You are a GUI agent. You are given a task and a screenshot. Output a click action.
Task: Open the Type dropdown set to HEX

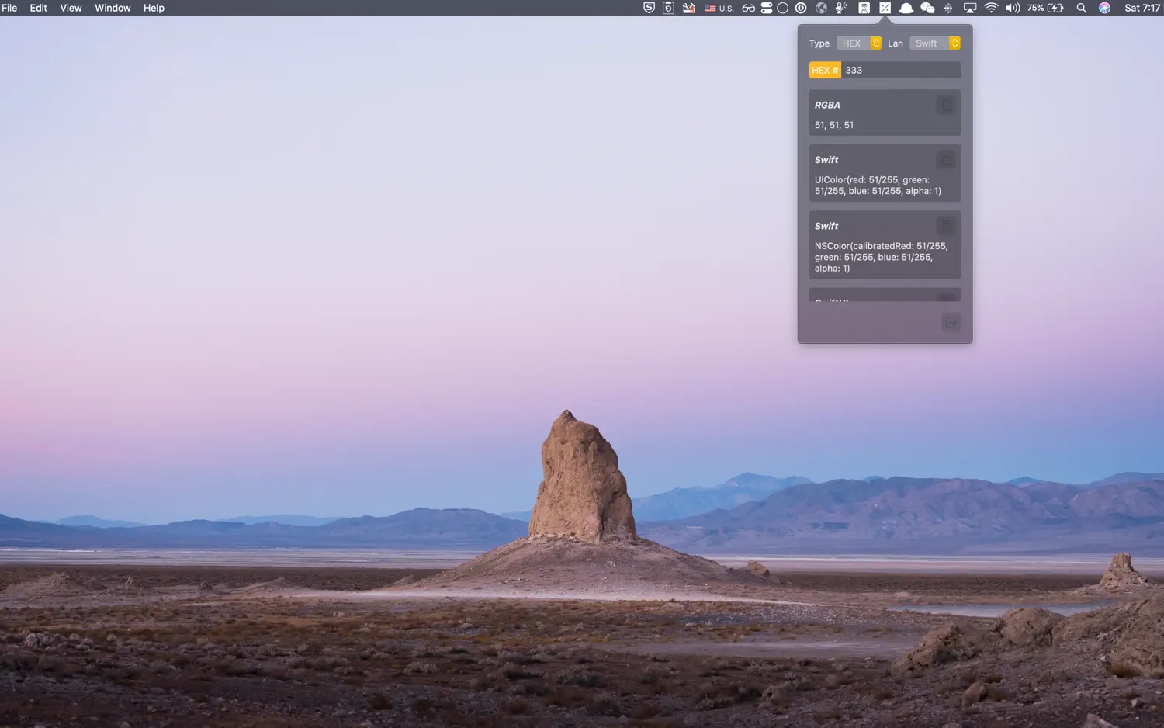tap(859, 43)
